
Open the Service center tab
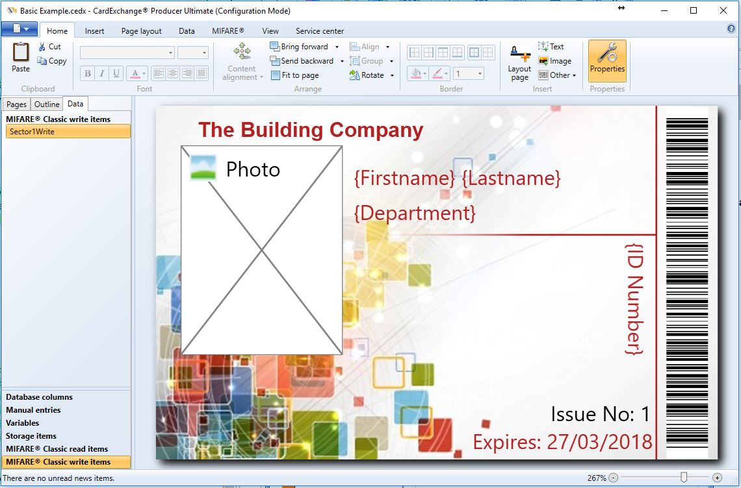pos(319,30)
